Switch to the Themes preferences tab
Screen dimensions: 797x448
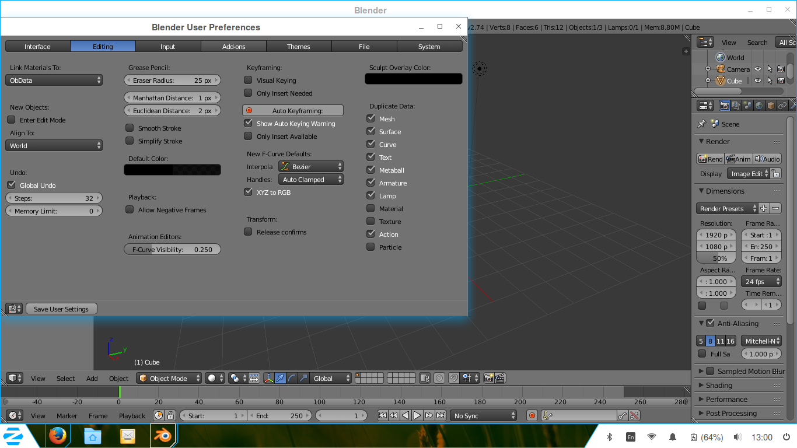pyautogui.click(x=299, y=46)
